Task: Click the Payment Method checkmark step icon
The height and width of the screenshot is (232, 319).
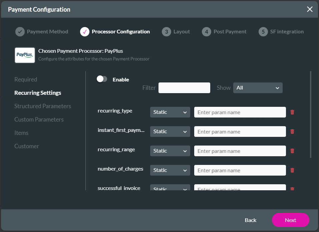Action: 20,32
